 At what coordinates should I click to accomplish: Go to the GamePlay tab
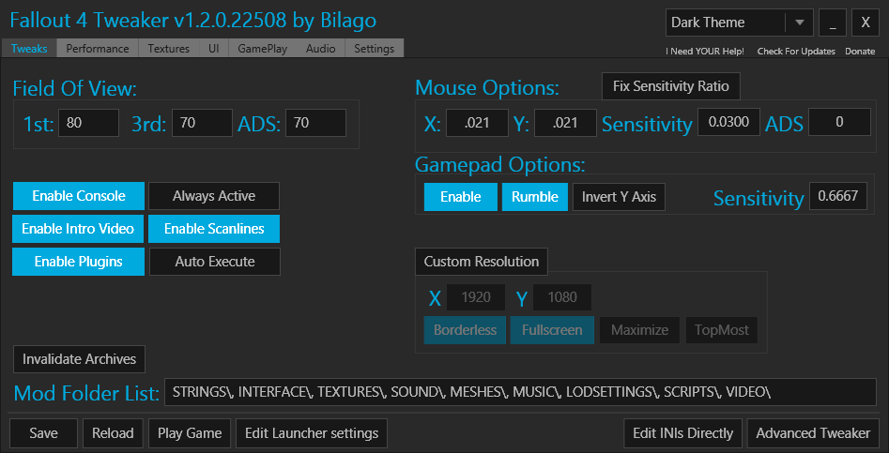click(x=263, y=49)
